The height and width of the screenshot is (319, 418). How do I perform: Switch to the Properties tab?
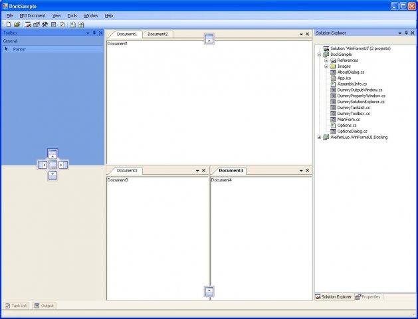368,297
